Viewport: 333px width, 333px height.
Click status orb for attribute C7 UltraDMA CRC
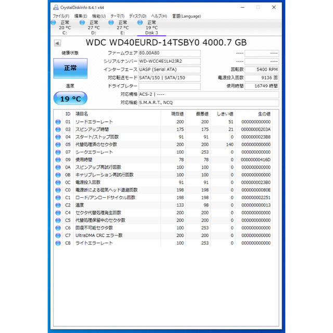(58, 236)
